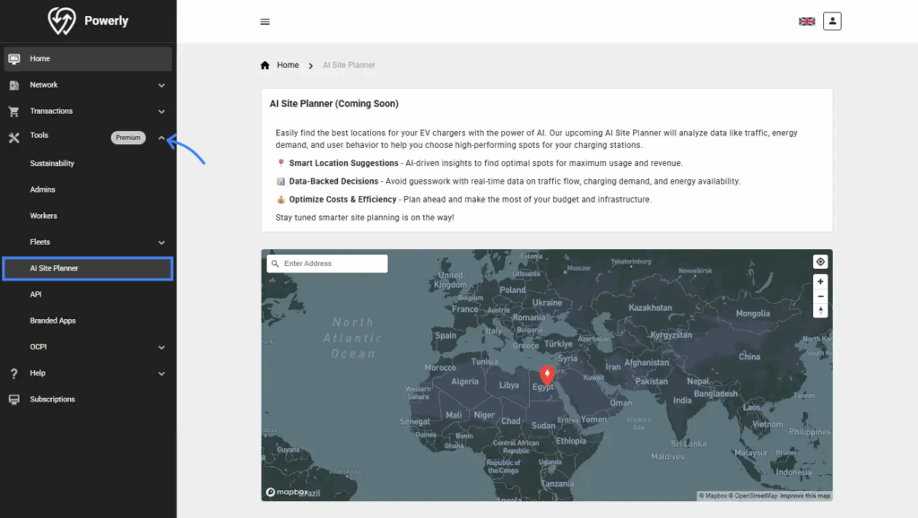The width and height of the screenshot is (918, 518).
Task: Click the locate-me target icon on map
Action: [x=819, y=262]
